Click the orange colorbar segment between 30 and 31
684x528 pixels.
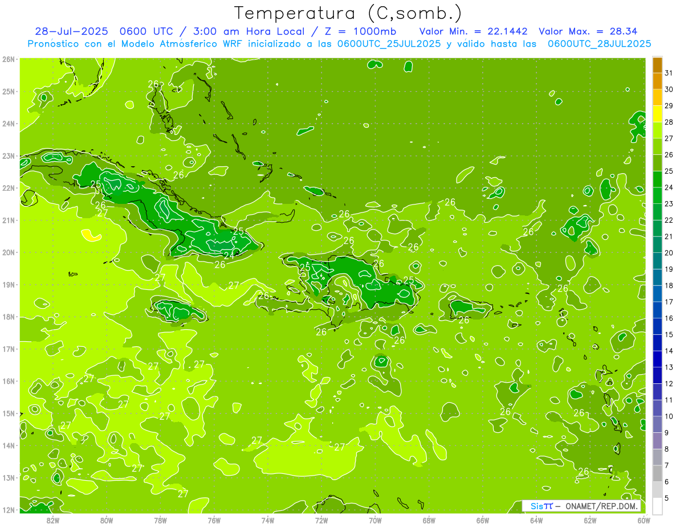pyautogui.click(x=657, y=81)
